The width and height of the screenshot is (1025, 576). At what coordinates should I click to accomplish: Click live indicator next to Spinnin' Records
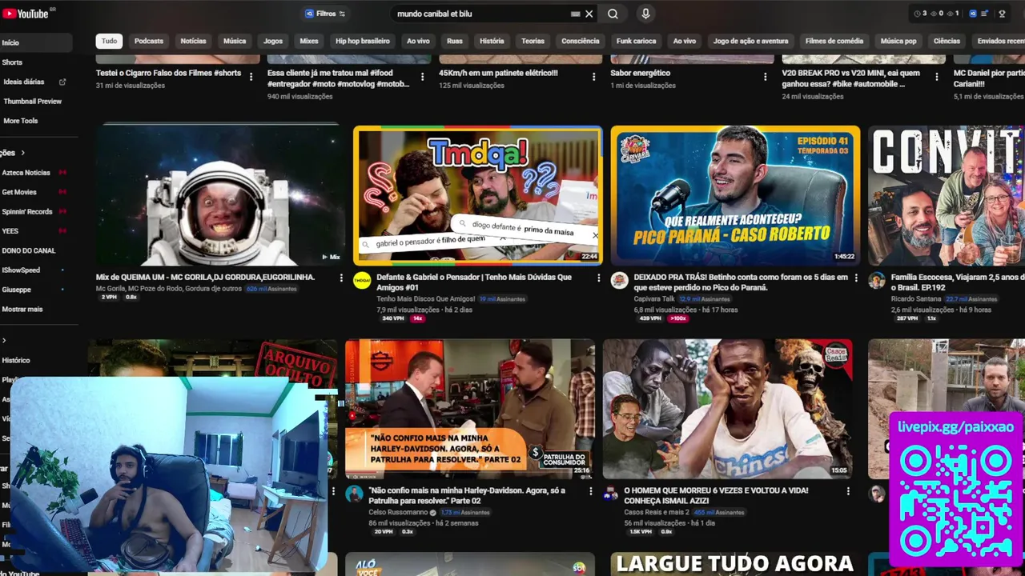coord(62,212)
